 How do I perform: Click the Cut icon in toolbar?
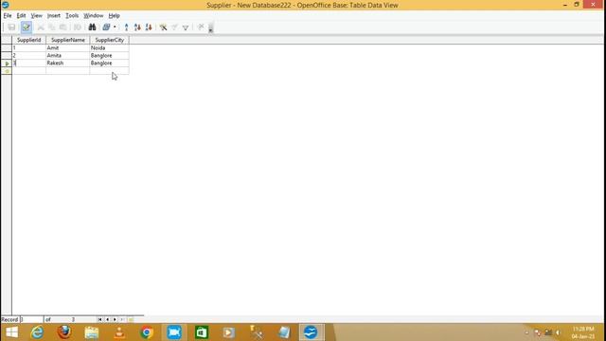point(41,27)
